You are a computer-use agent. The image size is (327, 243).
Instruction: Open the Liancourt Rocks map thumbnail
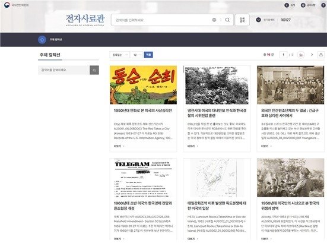click(x=217, y=178)
